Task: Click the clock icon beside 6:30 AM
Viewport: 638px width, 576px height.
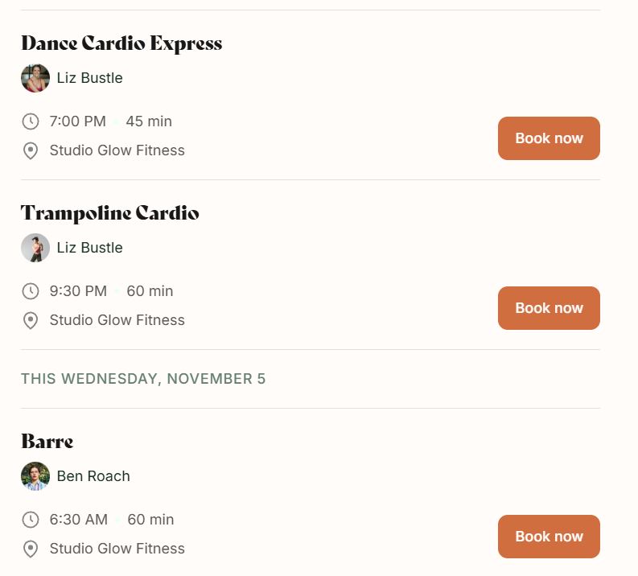Action: point(30,520)
